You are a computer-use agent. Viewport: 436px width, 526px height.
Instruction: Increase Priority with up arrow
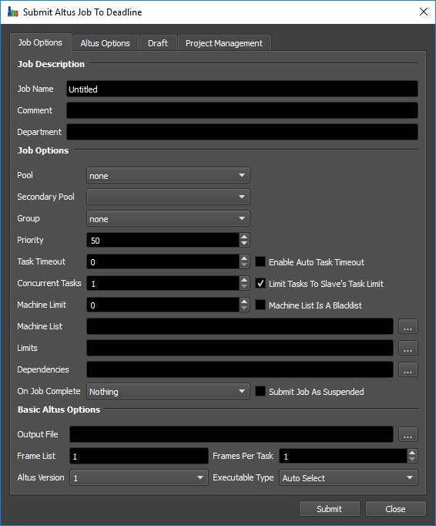[x=244, y=237]
